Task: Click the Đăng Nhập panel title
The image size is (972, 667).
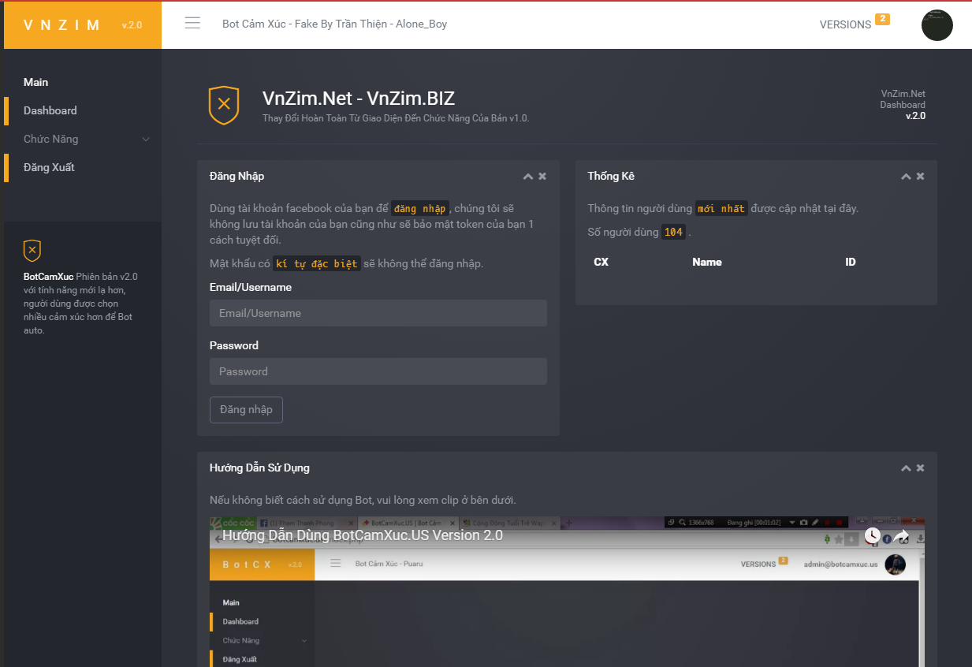Action: 237,176
